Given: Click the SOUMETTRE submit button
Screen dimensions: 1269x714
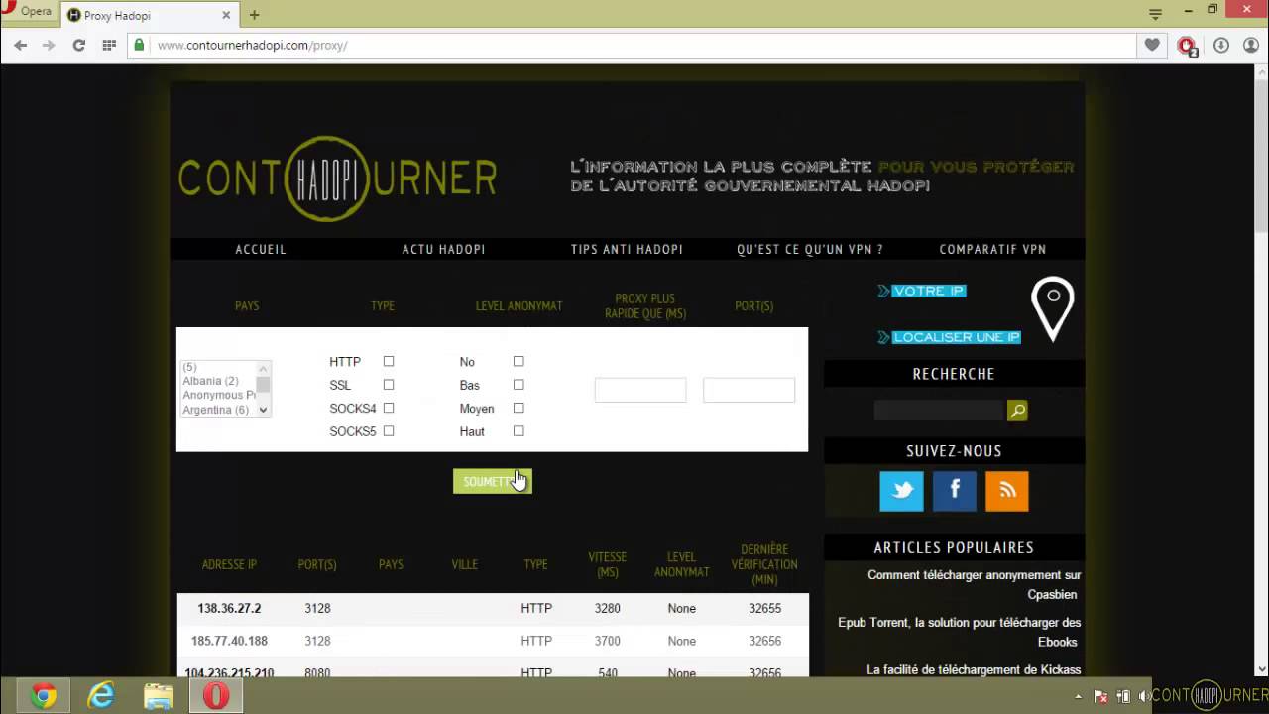Looking at the screenshot, I should pyautogui.click(x=493, y=481).
